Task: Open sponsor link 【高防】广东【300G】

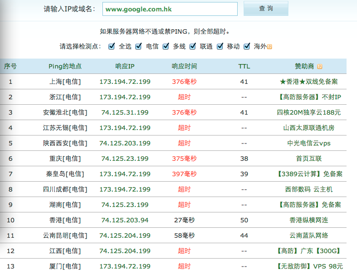Action: pos(309,251)
